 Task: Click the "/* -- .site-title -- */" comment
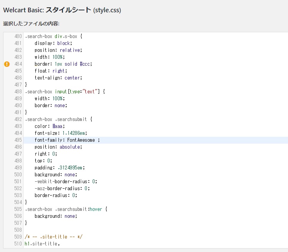53,237
